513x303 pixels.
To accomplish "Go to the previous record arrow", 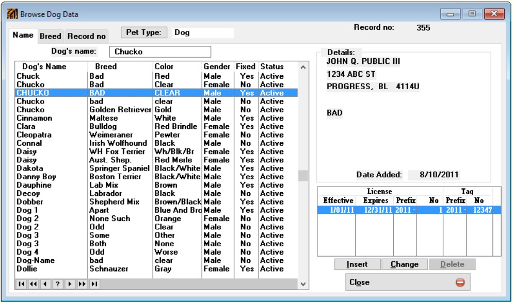I will (45, 284).
